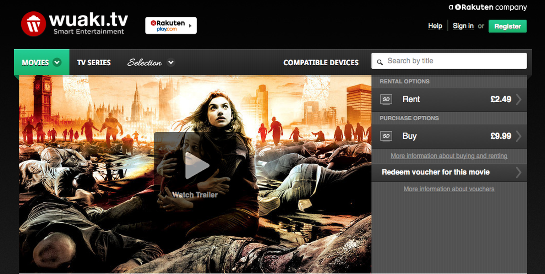Click the arrow chevron on the Buy row
545x274 pixels.
click(x=519, y=136)
